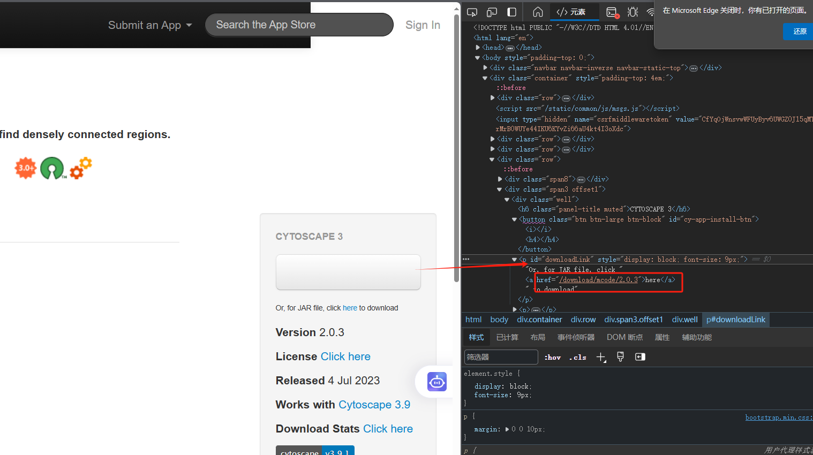Image resolution: width=813 pixels, height=455 pixels.
Task: Collapse the body element node
Action: coord(478,58)
